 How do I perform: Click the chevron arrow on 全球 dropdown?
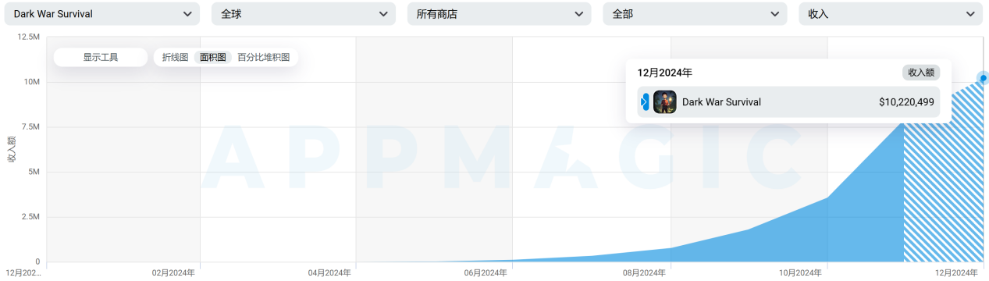[x=382, y=14]
